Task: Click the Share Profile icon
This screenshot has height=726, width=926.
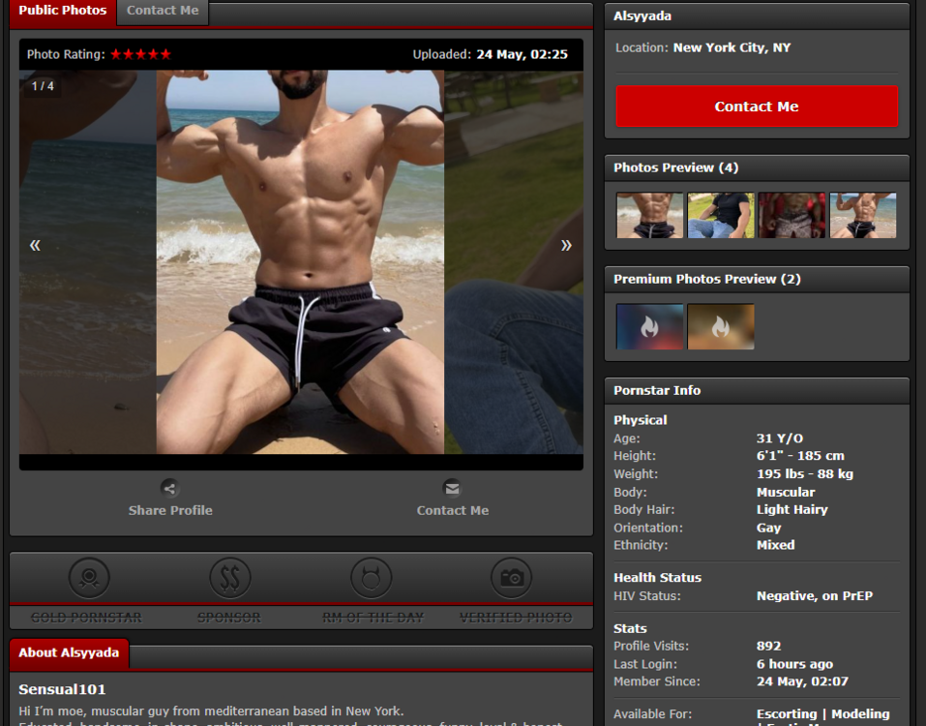Action: coord(170,489)
